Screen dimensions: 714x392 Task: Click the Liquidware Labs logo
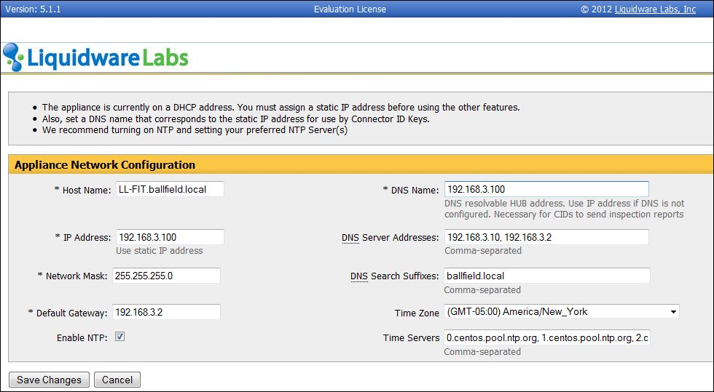coord(95,57)
